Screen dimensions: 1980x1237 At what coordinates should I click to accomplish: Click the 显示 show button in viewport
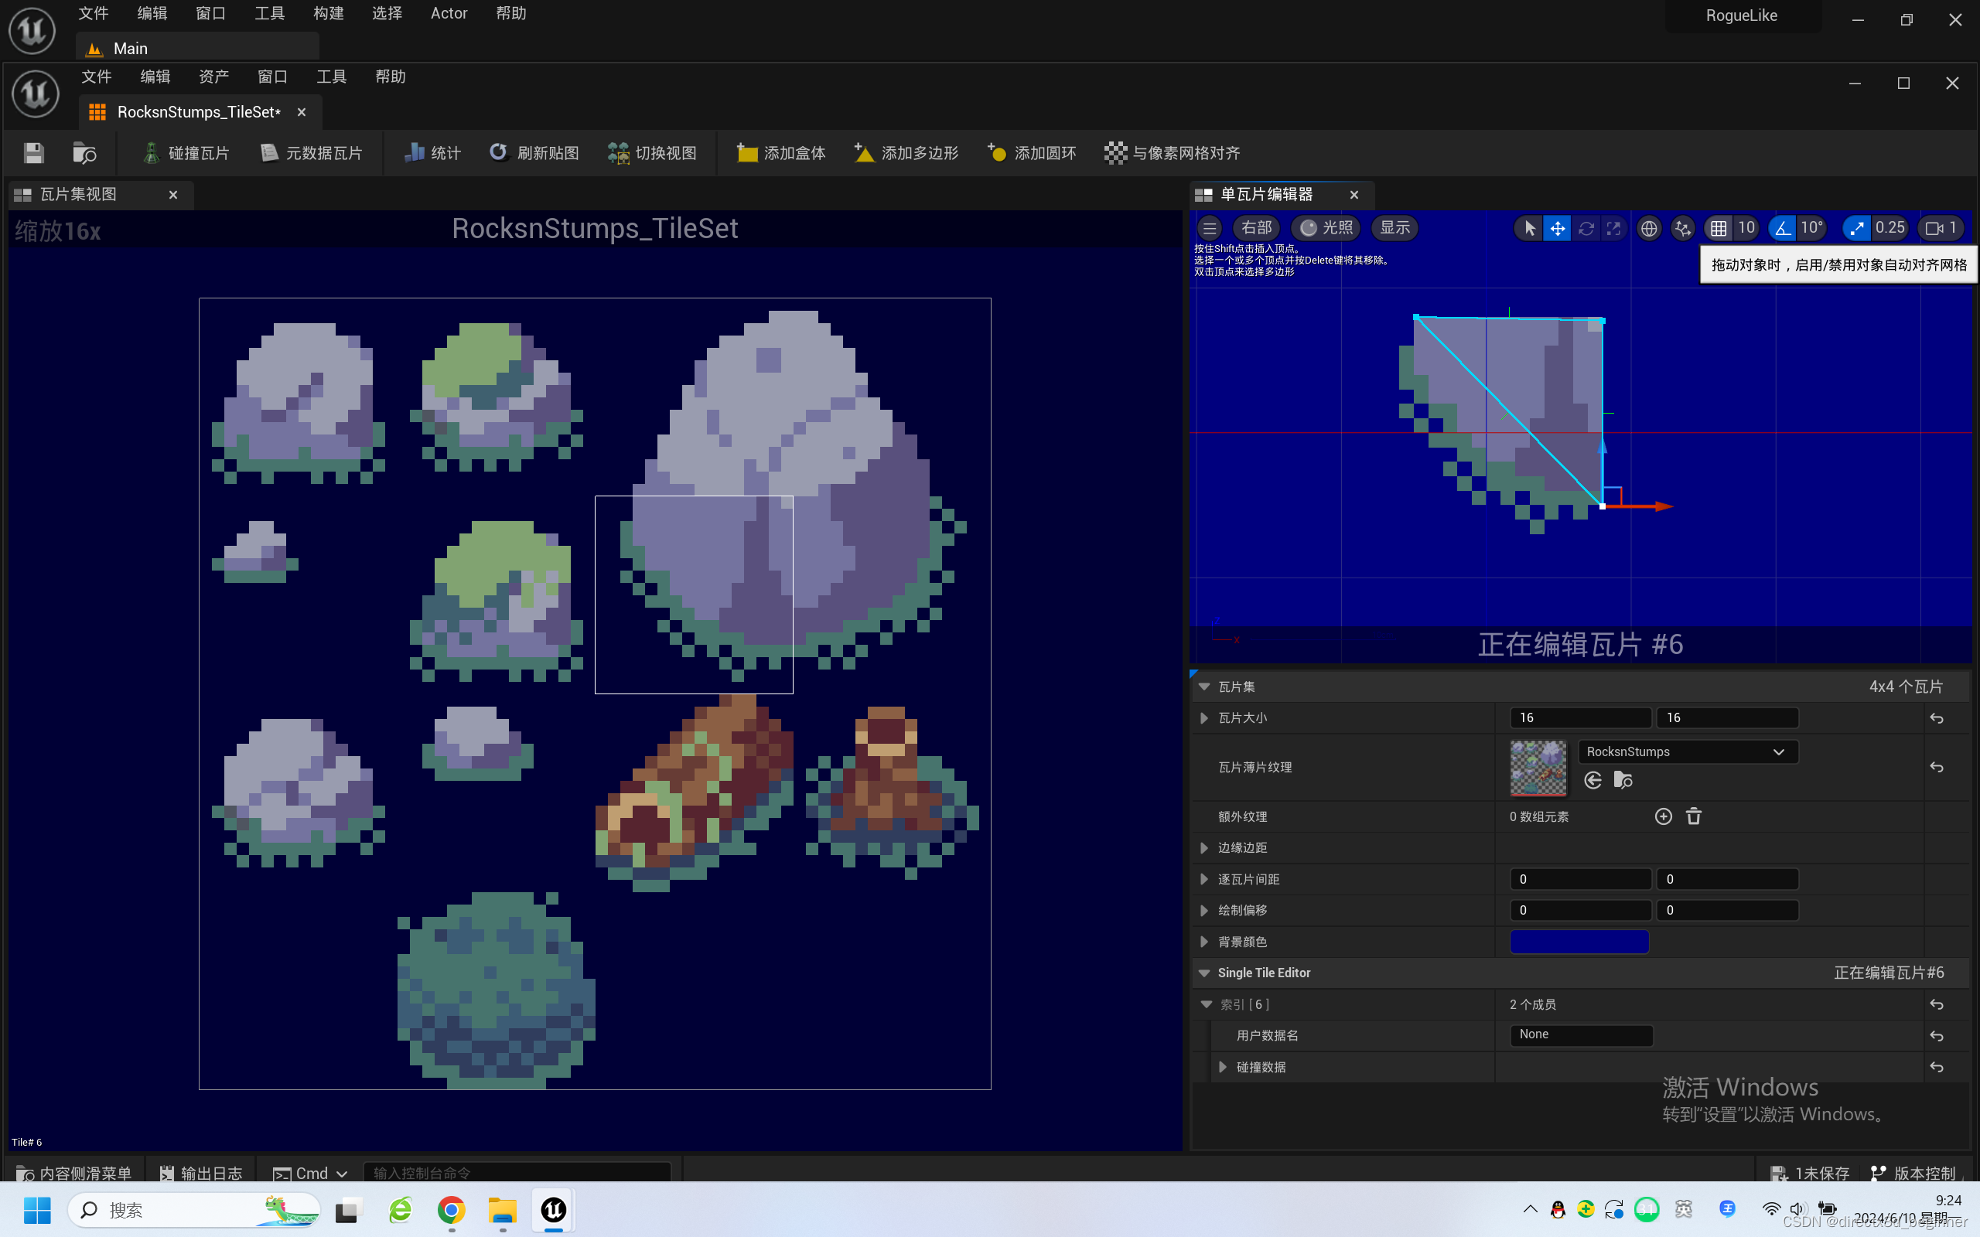[1395, 228]
